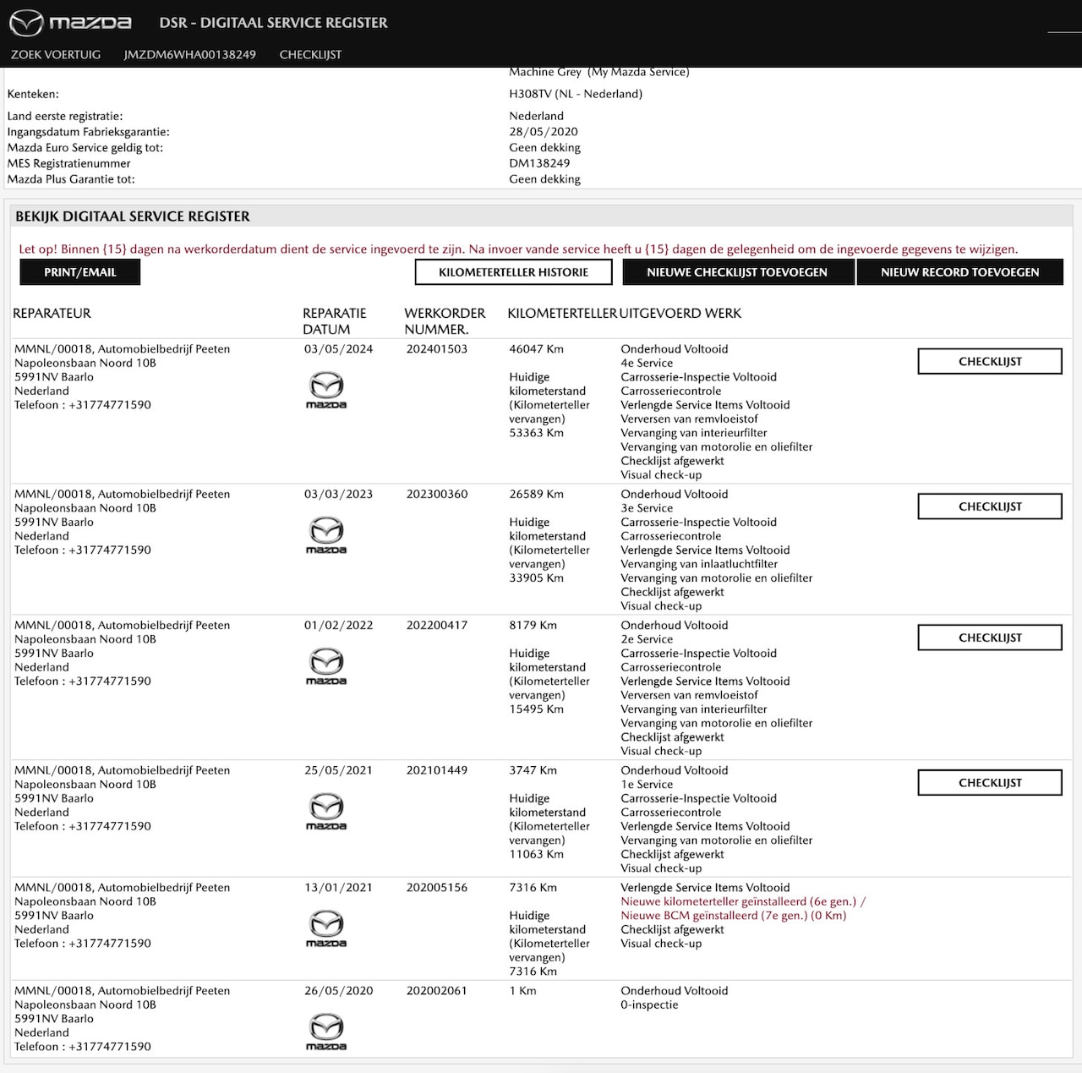1082x1073 pixels.
Task: Click work order number 202401503
Action: coord(436,349)
